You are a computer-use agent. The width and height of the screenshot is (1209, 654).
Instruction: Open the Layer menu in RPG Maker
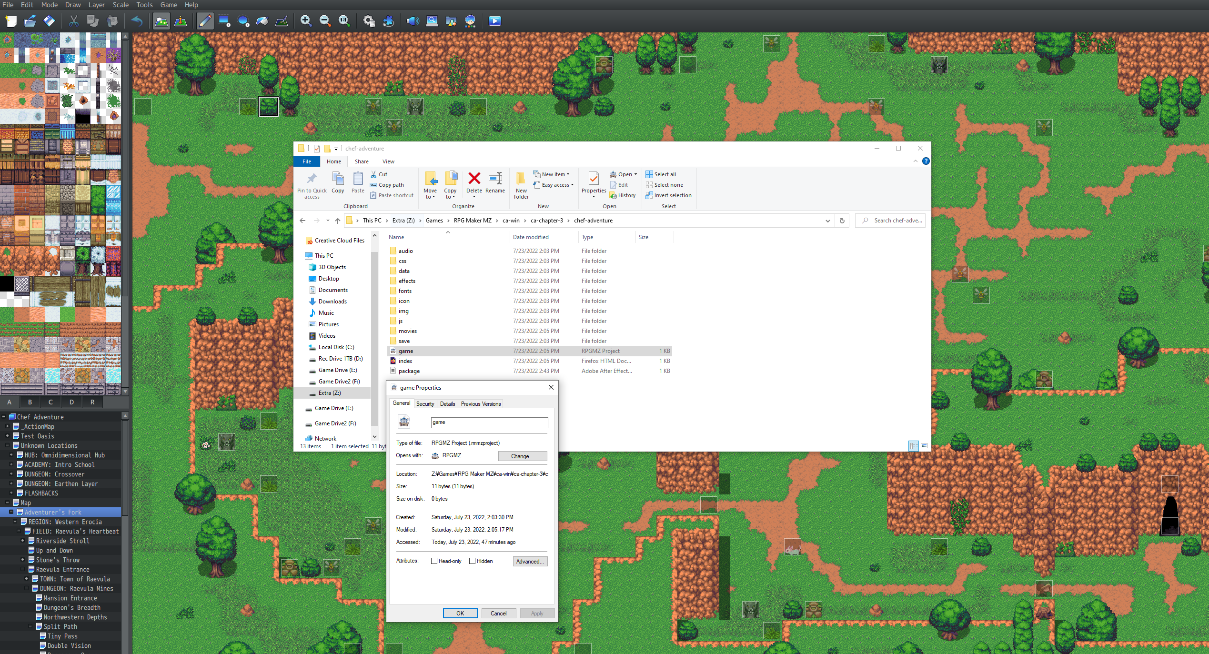click(96, 5)
